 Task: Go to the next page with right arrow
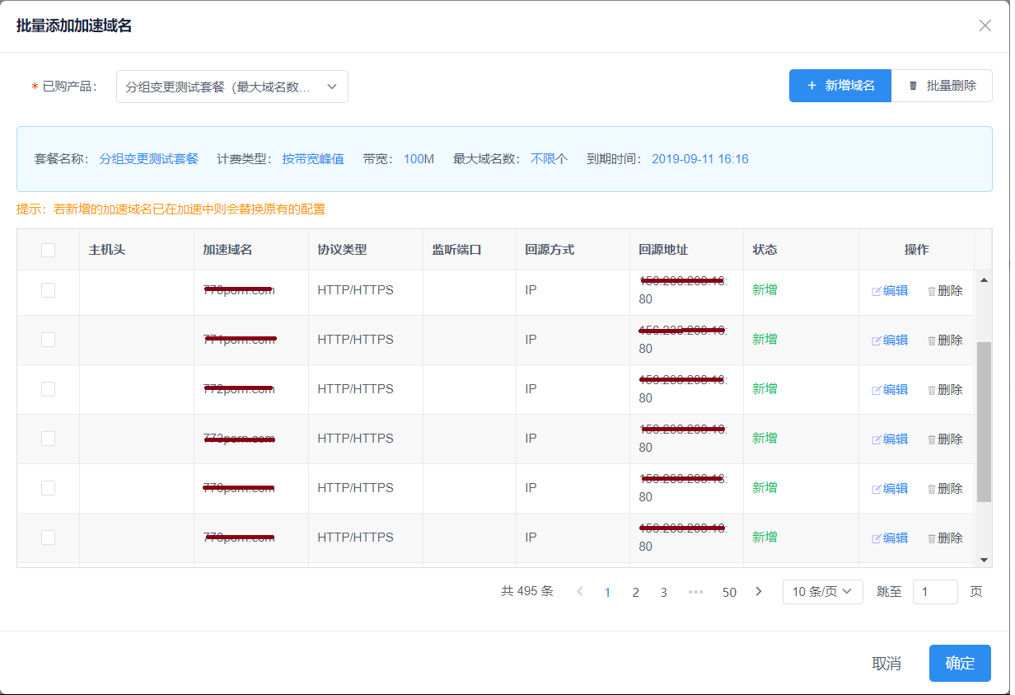(x=759, y=592)
